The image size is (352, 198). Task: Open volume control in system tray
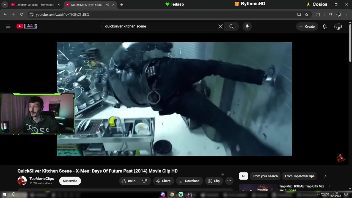pos(327,194)
